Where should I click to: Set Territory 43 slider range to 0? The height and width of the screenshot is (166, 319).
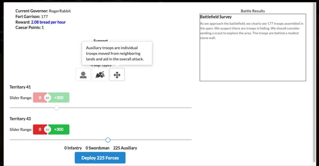click(x=39, y=129)
